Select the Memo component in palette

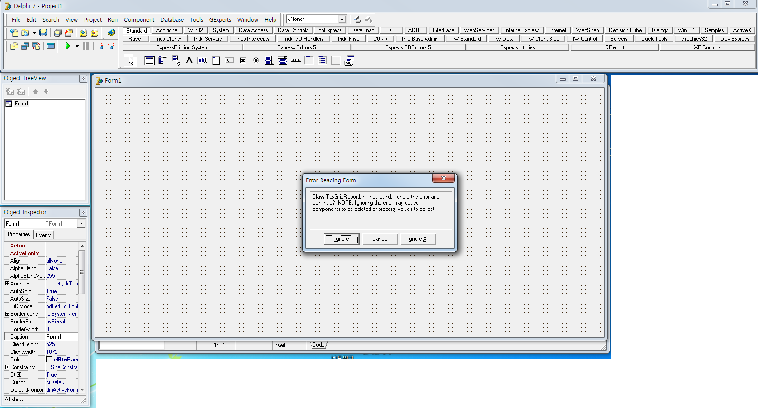(216, 60)
